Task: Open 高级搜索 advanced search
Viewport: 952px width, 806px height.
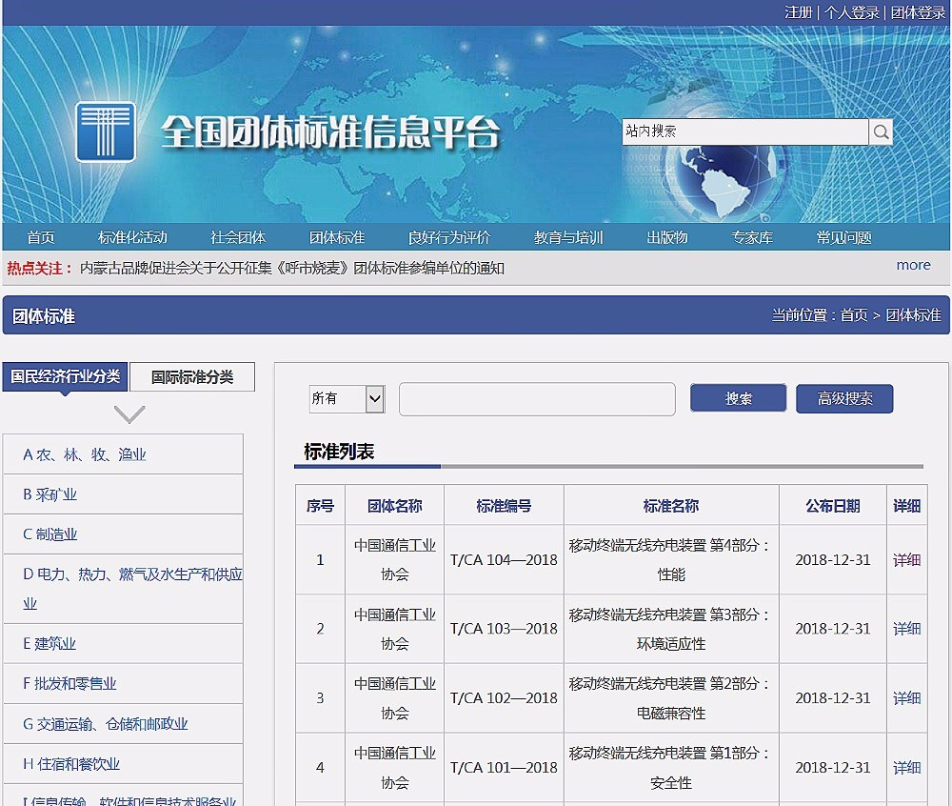Action: pyautogui.click(x=844, y=398)
